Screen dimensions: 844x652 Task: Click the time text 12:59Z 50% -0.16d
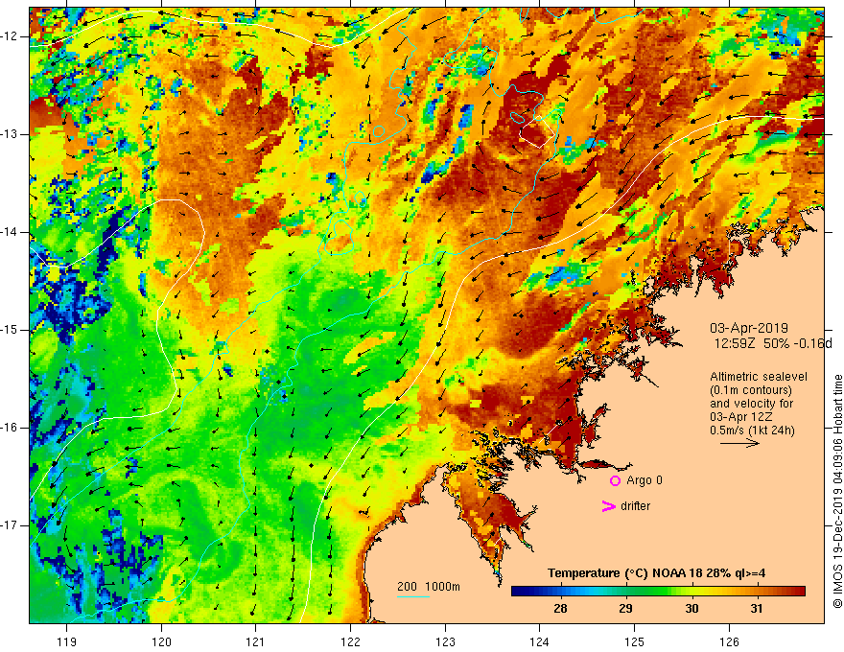tap(773, 343)
